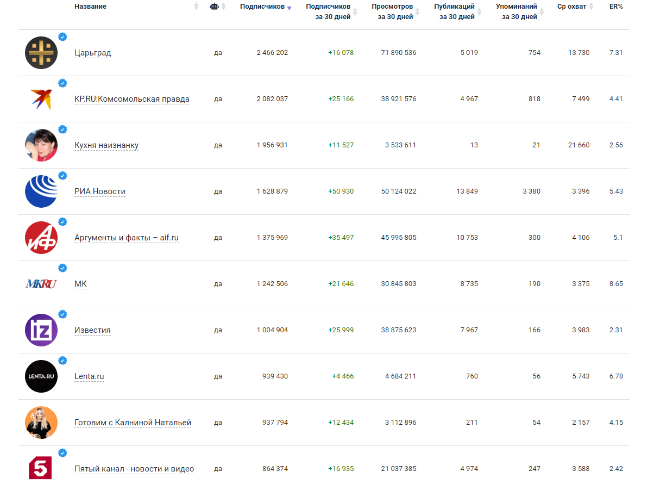
Task: Open the KP.RU:Комсомольская правда link
Action: coord(132,99)
